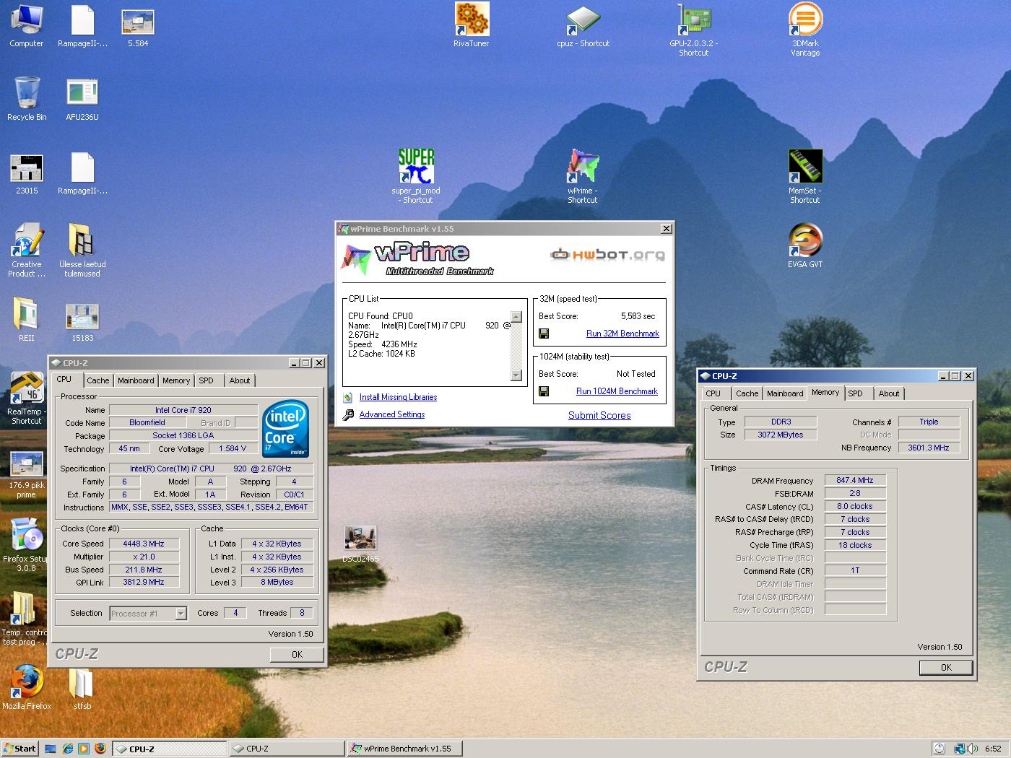Open Internet Explorer from quick launch
The width and height of the screenshot is (1011, 758).
(x=67, y=749)
